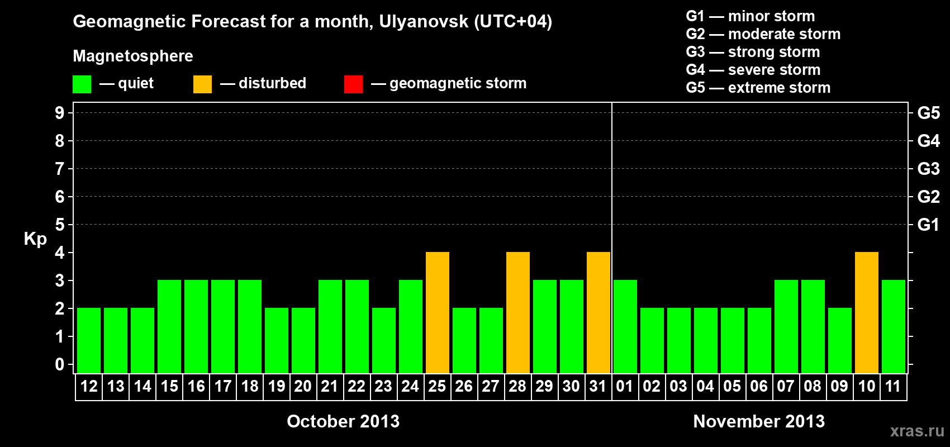Click the Kp value 9 on the axis
This screenshot has width=950, height=447.
[60, 113]
